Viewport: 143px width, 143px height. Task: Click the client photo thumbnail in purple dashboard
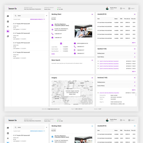click(84, 31)
